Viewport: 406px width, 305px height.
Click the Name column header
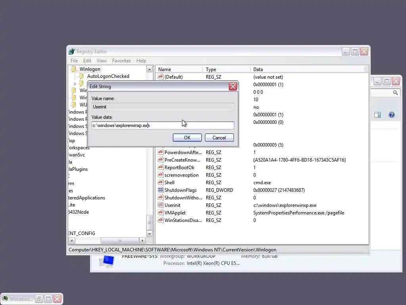click(179, 69)
